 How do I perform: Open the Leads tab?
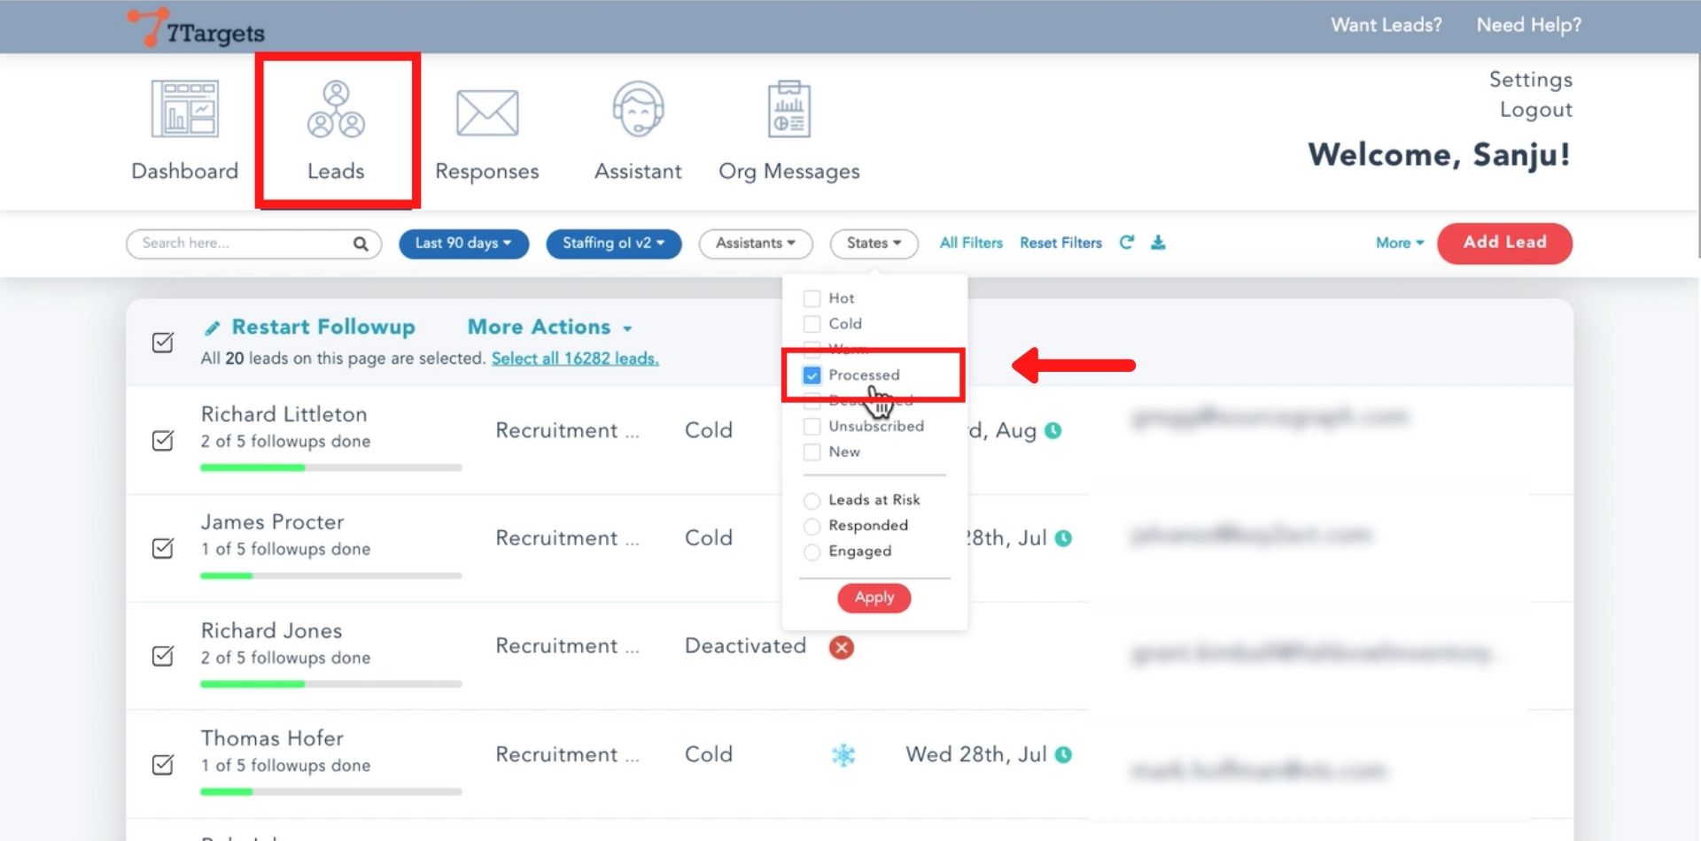(336, 130)
